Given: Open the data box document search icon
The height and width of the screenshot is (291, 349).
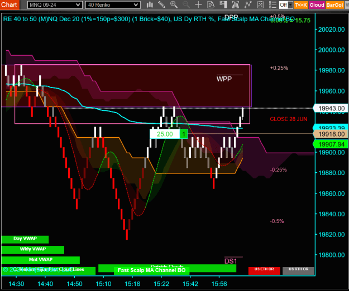Looking at the screenshot, I should coord(211,4).
